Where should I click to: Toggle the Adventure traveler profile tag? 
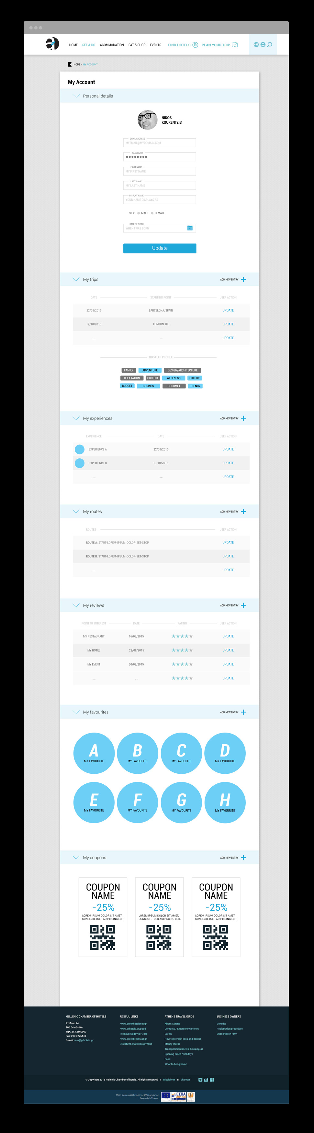tap(150, 370)
